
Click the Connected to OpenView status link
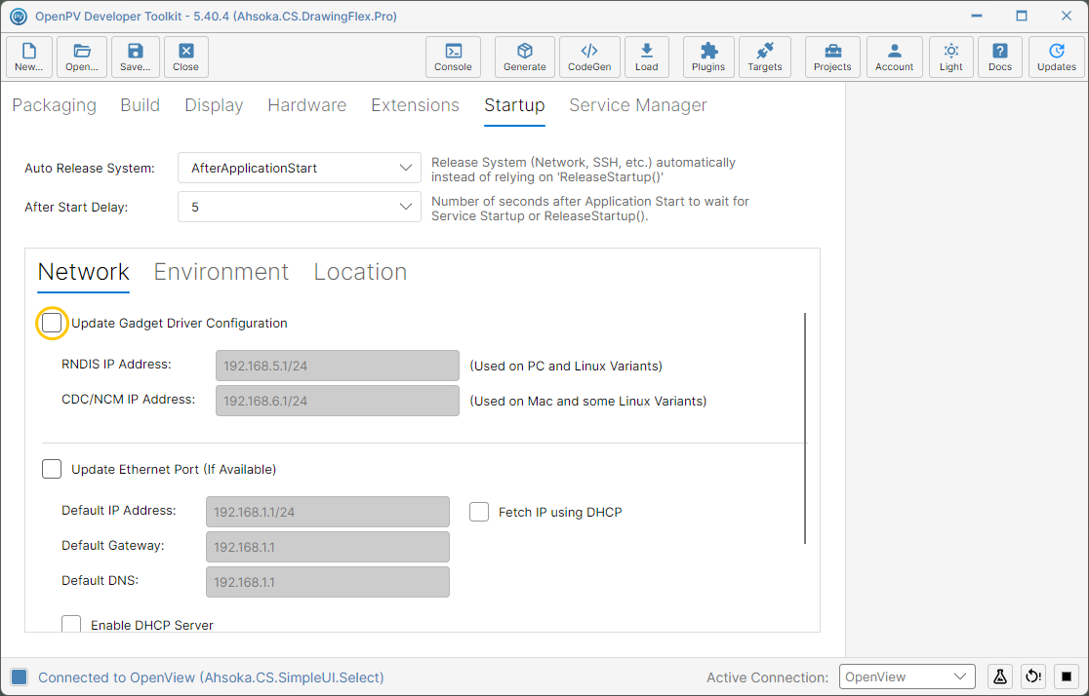(x=211, y=677)
